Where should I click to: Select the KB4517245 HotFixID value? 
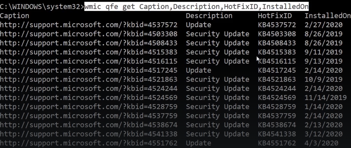tap(277, 70)
